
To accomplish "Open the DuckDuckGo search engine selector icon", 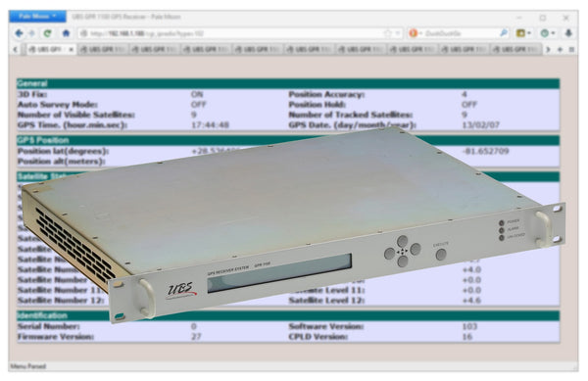I will (x=414, y=33).
